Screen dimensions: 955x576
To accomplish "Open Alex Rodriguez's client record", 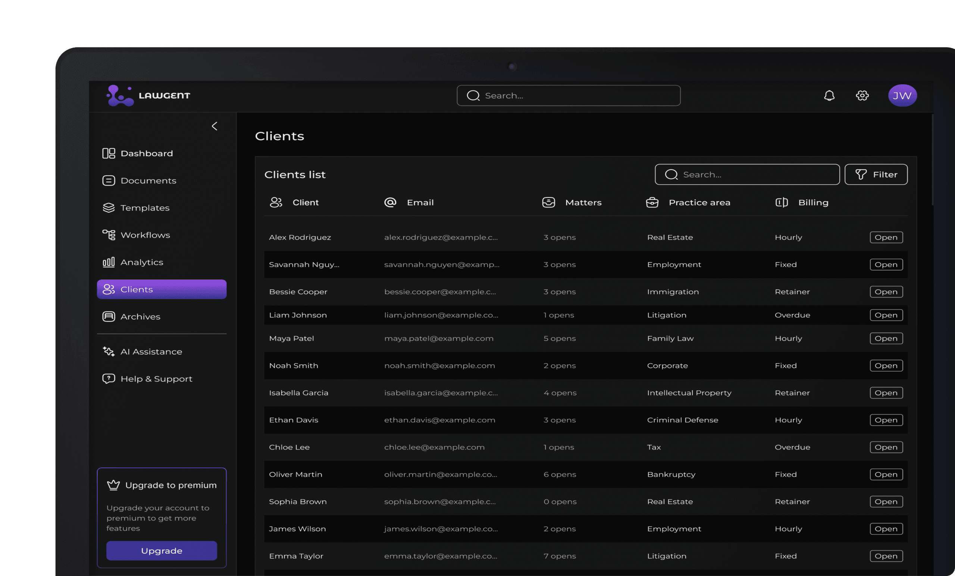I will 886,237.
